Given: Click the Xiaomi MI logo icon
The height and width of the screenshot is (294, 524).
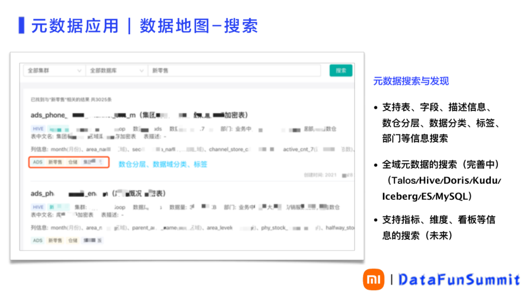Looking at the screenshot, I should (x=373, y=279).
